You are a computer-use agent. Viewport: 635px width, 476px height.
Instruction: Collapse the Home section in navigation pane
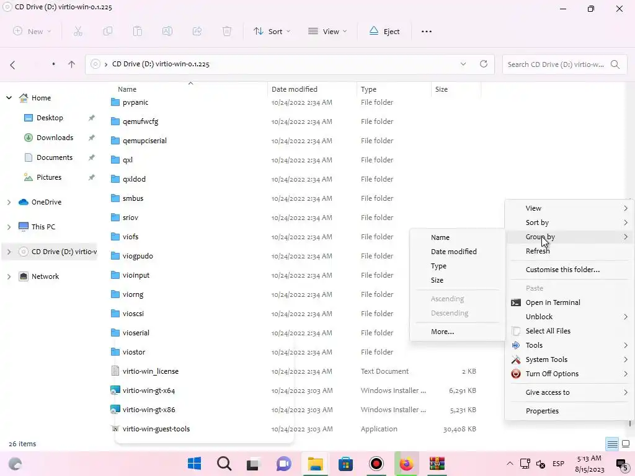coord(9,97)
